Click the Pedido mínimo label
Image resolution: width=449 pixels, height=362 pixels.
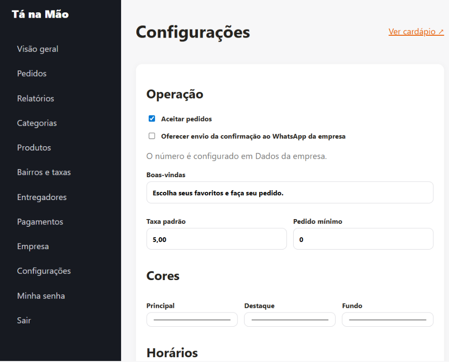pyautogui.click(x=317, y=221)
